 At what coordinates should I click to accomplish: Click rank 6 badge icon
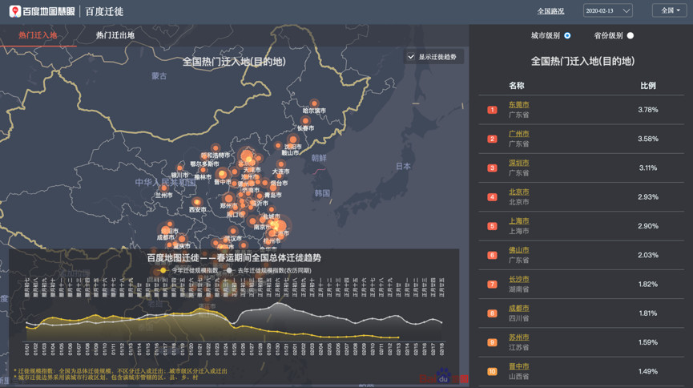[492, 255]
